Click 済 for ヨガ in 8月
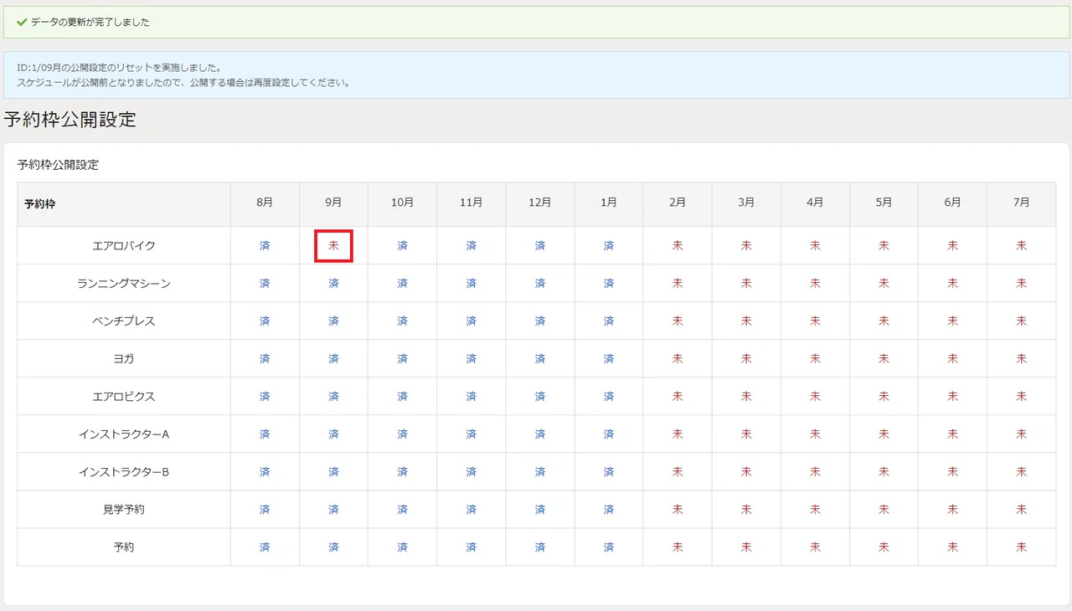Screen dimensions: 1072x611 coord(265,359)
